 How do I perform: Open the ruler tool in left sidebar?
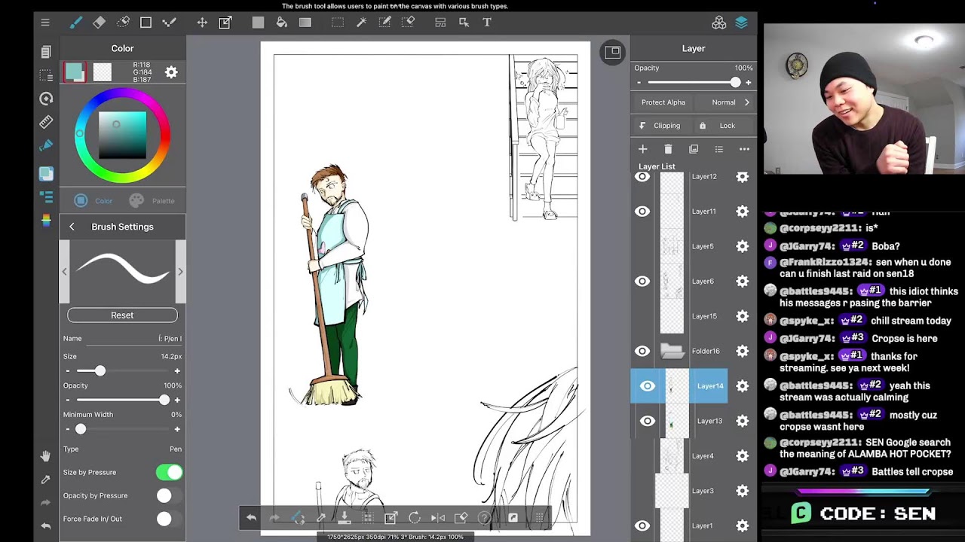[46, 121]
